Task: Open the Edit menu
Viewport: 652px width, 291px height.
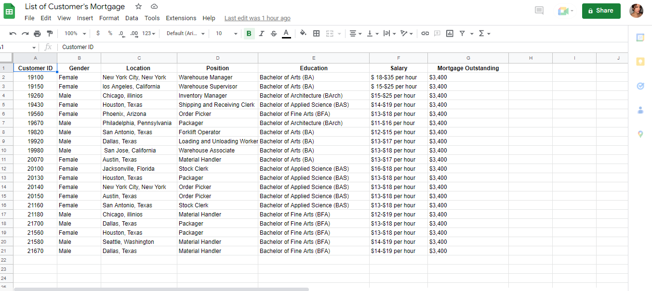Action: (46, 18)
